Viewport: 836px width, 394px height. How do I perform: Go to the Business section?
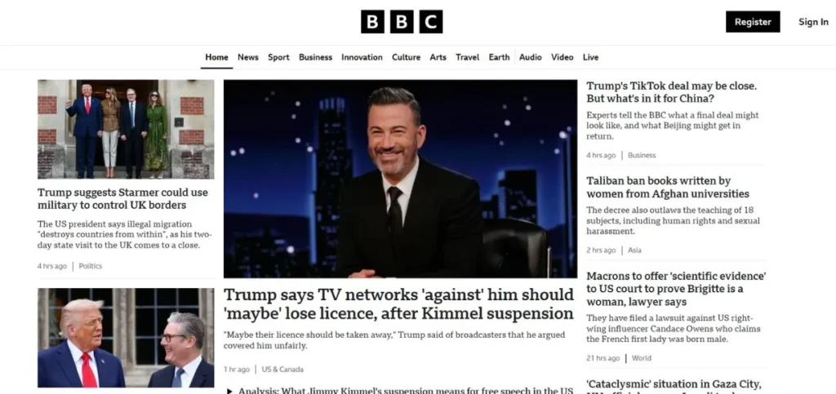315,57
